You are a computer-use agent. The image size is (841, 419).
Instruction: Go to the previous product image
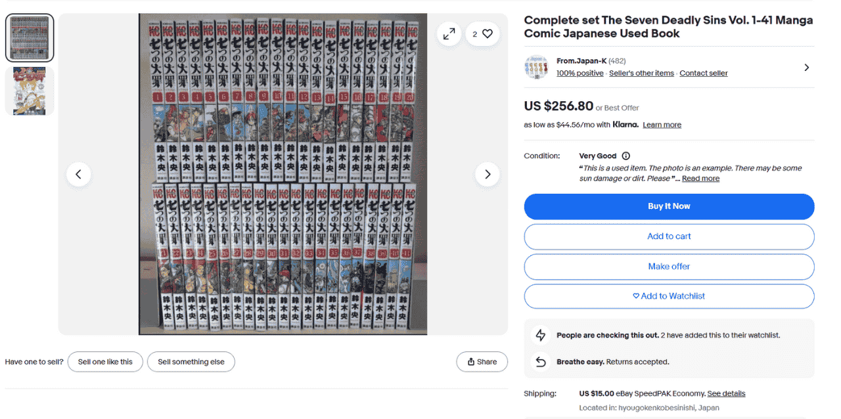pos(78,174)
